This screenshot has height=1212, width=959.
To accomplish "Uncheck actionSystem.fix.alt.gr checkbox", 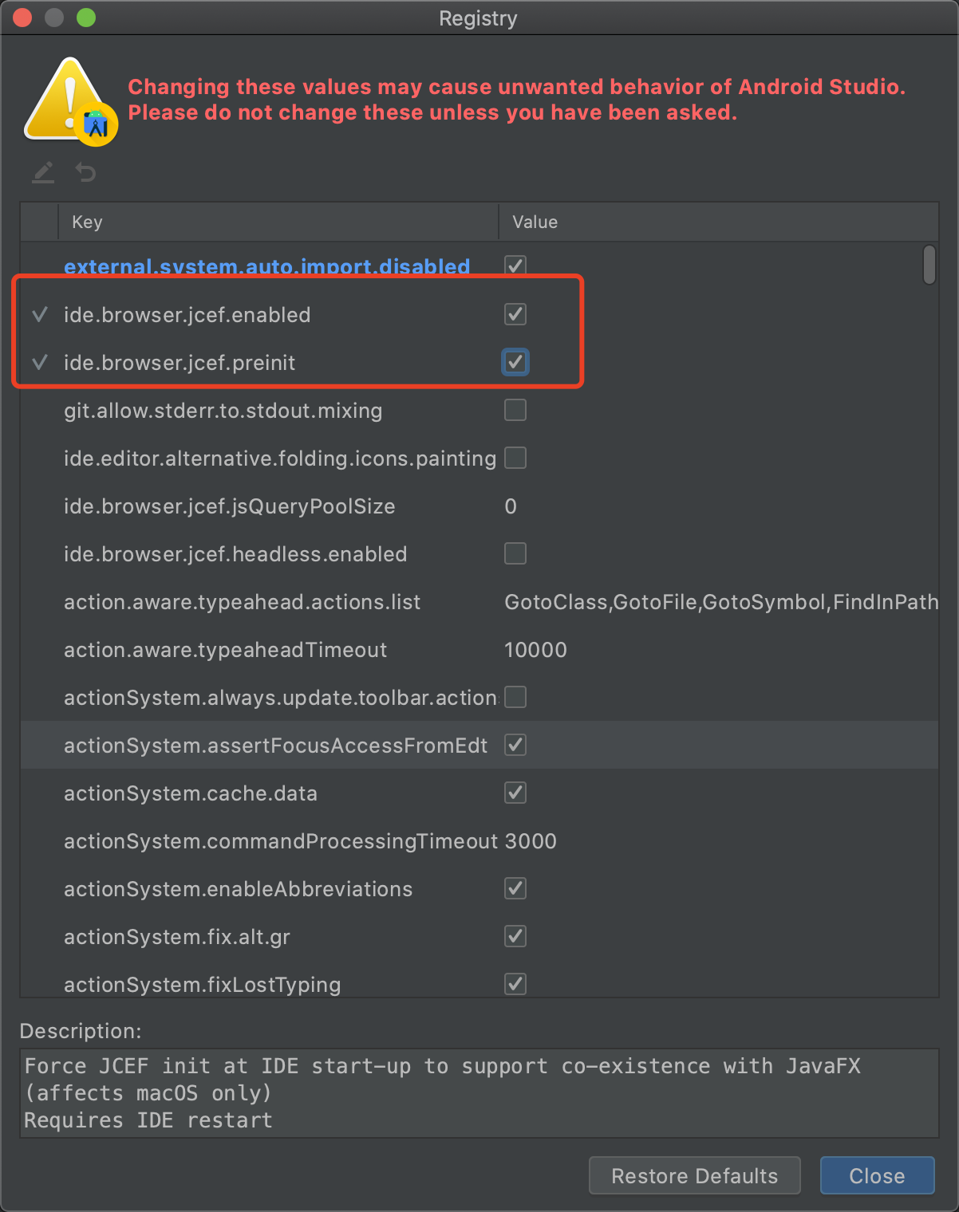I will click(x=515, y=936).
